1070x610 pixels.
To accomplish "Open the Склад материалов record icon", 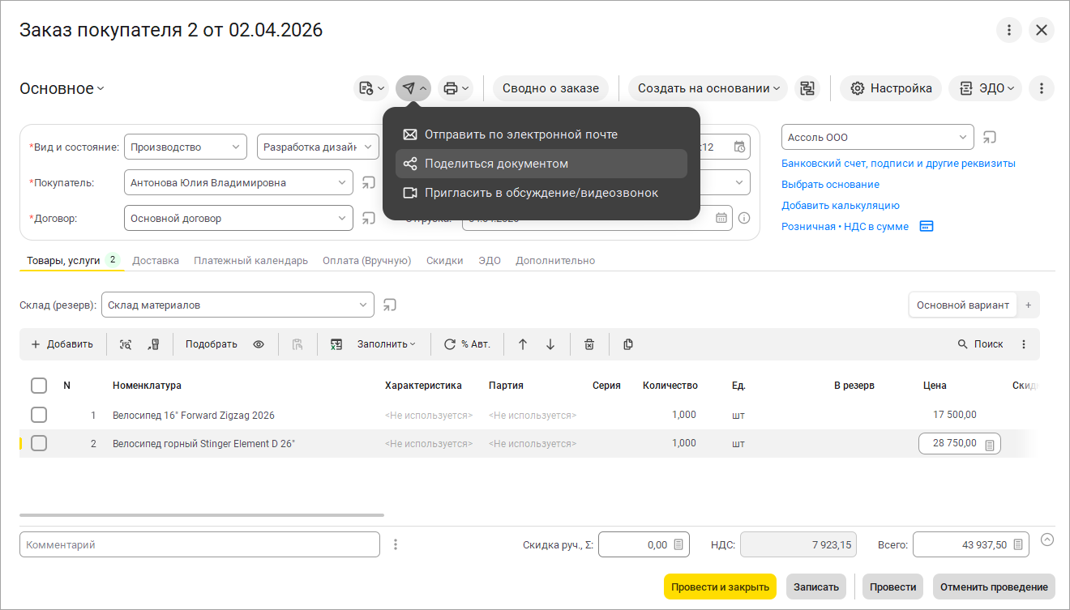I will (x=390, y=305).
